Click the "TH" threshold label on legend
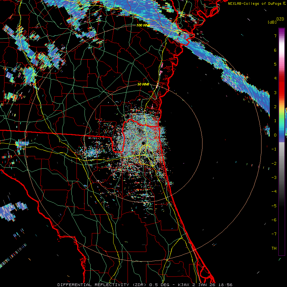This screenshot has width=287, height=287. coord(274,248)
